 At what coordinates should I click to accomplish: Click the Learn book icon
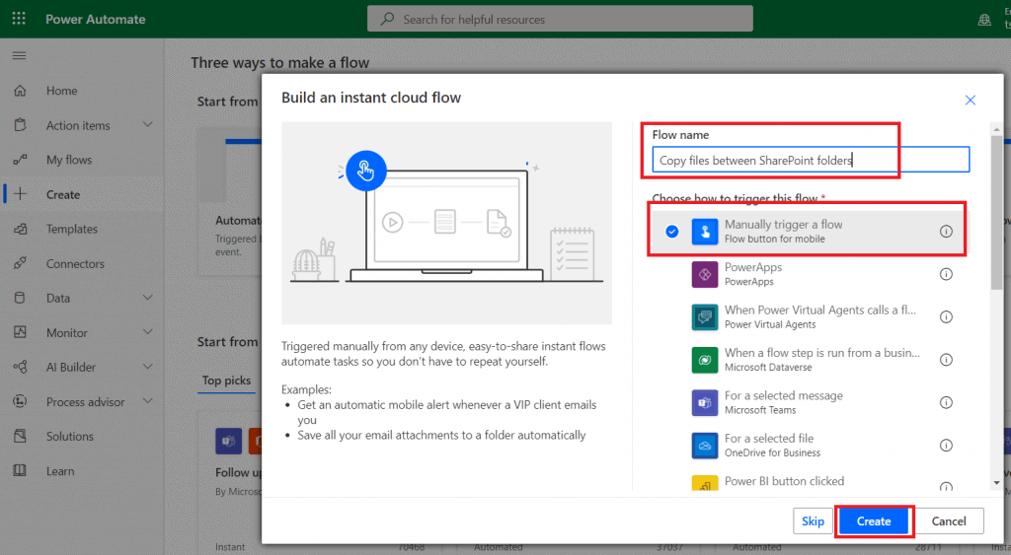click(x=20, y=470)
